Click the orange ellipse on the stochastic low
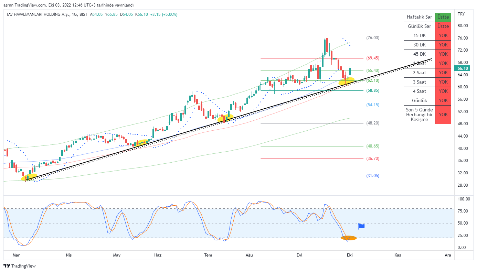Image resolution: width=477 pixels, height=272 pixels. pos(349,238)
